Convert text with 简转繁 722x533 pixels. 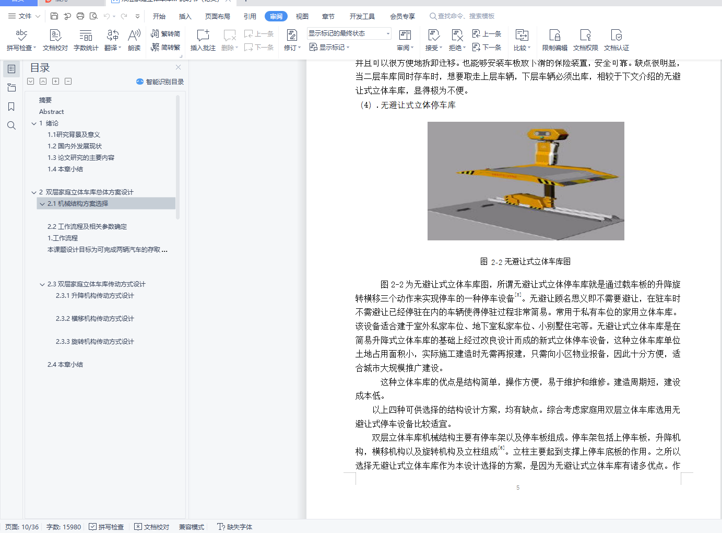pyautogui.click(x=165, y=48)
